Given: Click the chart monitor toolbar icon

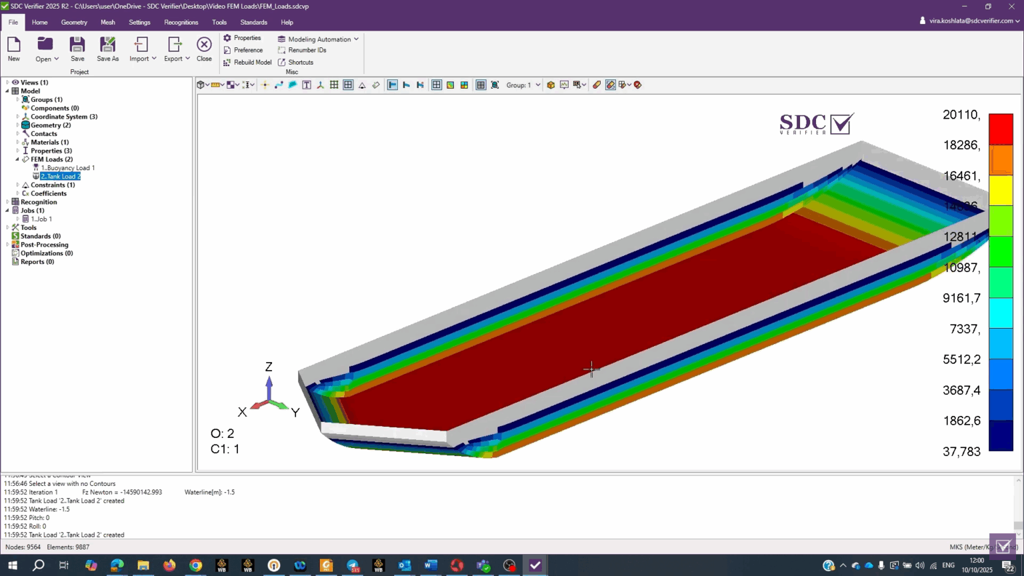Looking at the screenshot, I should click(x=565, y=85).
